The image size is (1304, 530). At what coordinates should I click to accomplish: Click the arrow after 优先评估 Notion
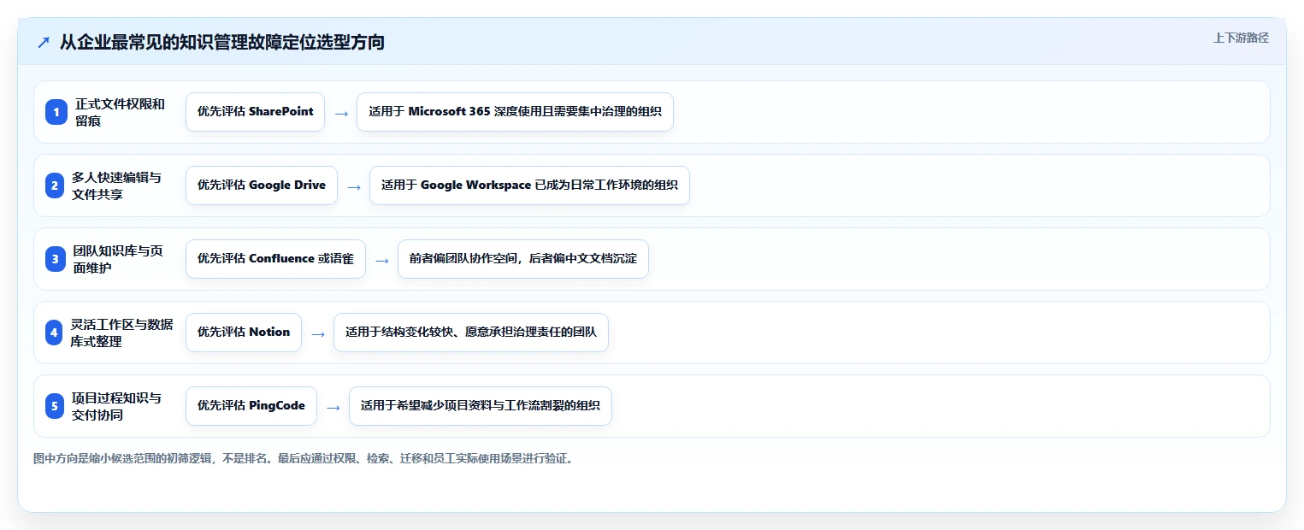[x=318, y=333]
